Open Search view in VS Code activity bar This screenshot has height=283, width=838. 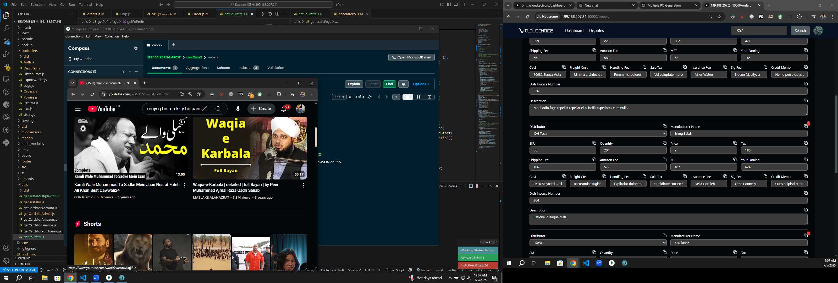6,28
